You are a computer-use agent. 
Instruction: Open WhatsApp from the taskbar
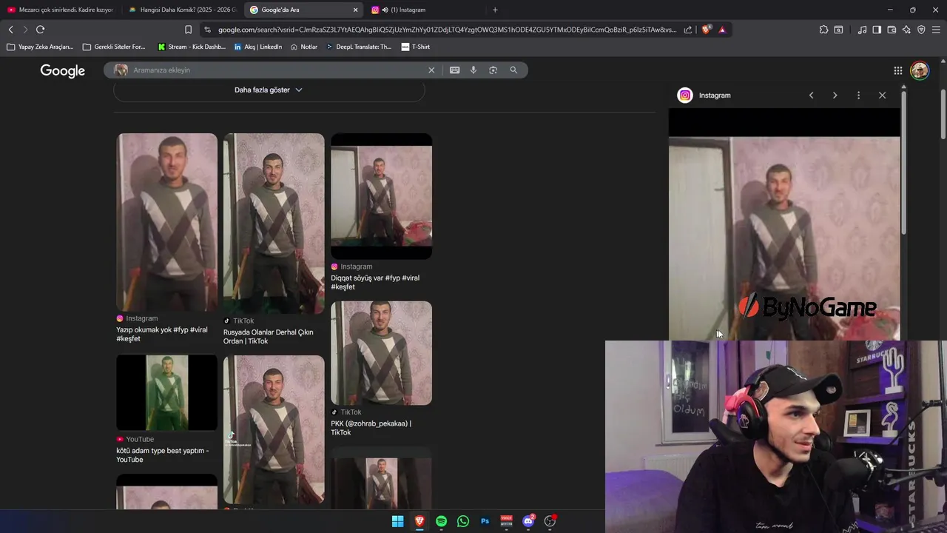[463, 521]
